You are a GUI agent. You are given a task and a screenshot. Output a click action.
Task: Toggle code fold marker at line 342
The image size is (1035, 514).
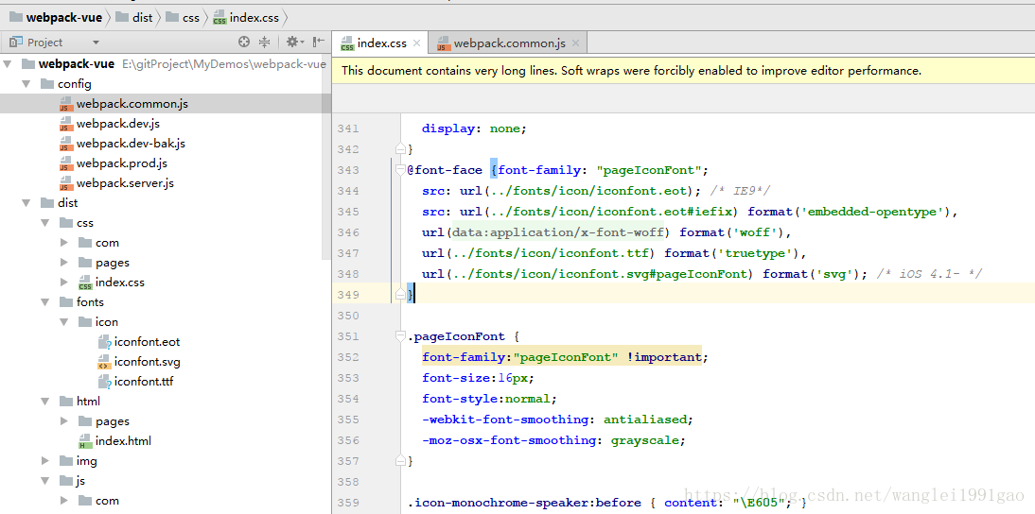[x=399, y=149]
